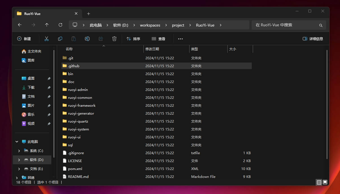
Task: Click chevron after RuoYi-Vue in address bar
Action: click(x=221, y=25)
